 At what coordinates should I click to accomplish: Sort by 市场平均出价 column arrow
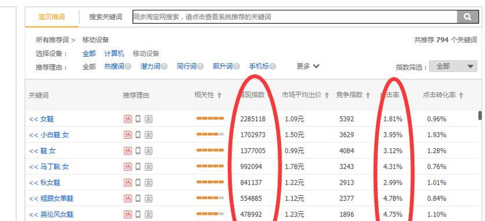[x=327, y=95]
